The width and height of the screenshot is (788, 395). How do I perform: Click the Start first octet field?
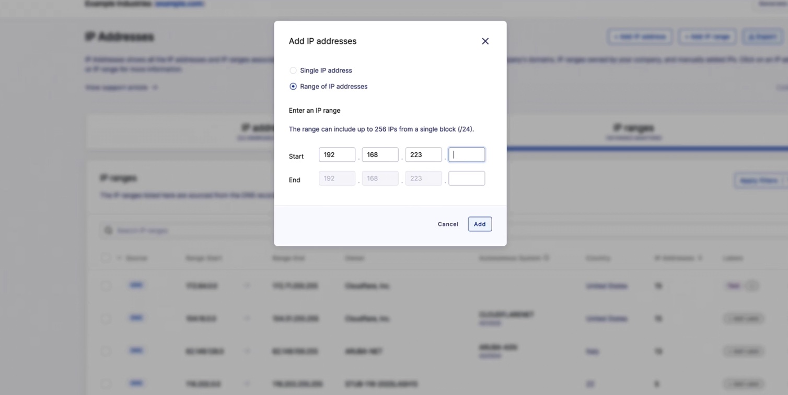pyautogui.click(x=337, y=154)
